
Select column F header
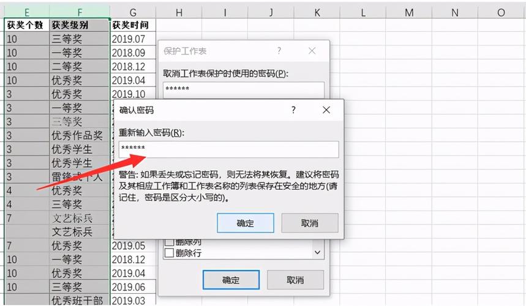80,12
